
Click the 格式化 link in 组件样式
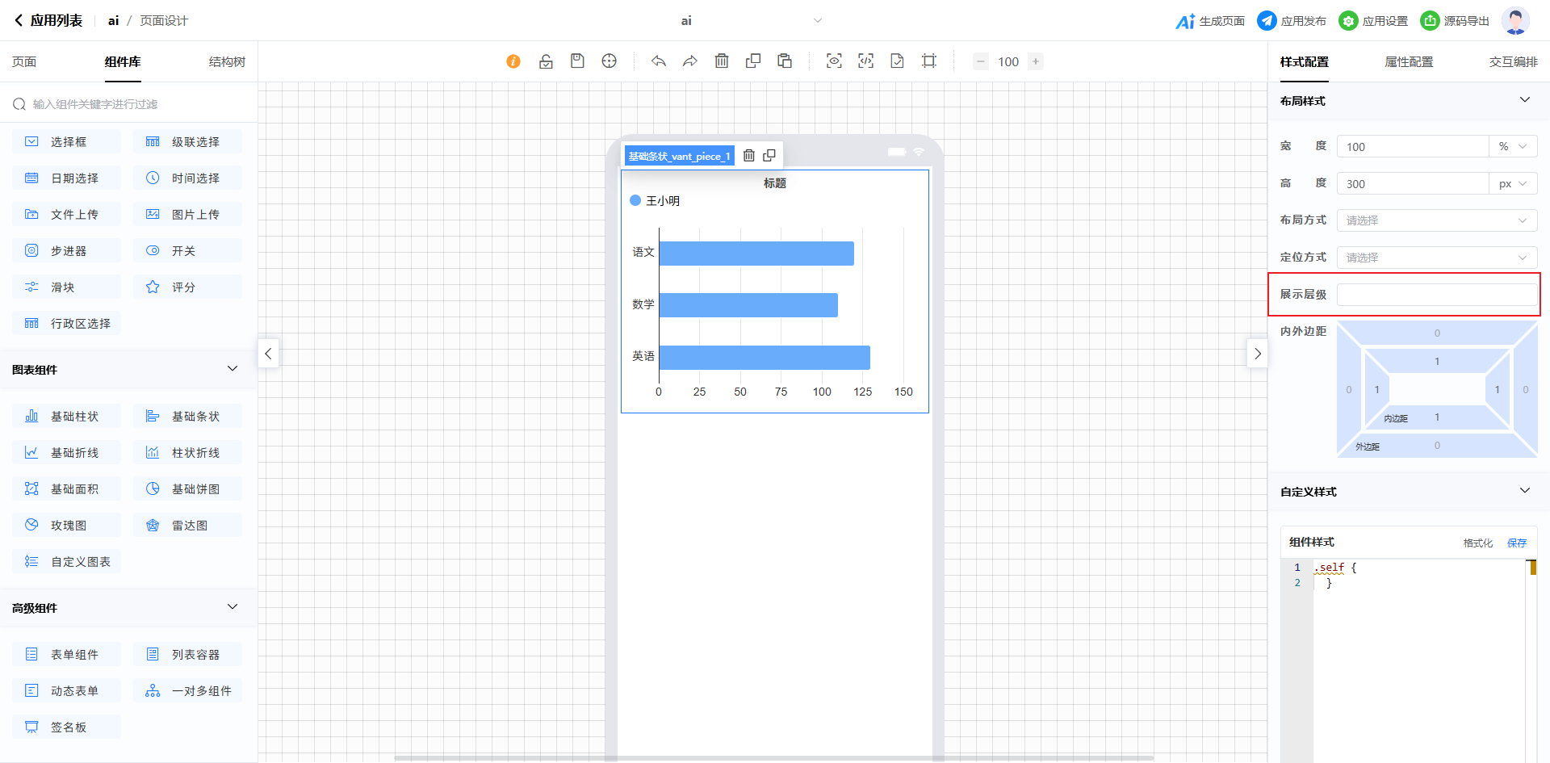1477,543
